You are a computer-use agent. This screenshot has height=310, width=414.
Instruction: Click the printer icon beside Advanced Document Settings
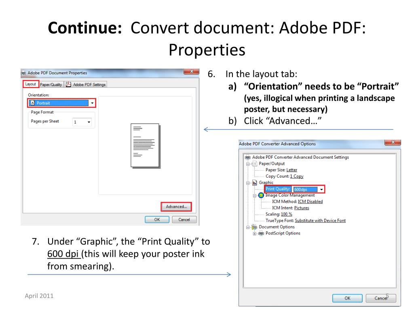(x=248, y=157)
